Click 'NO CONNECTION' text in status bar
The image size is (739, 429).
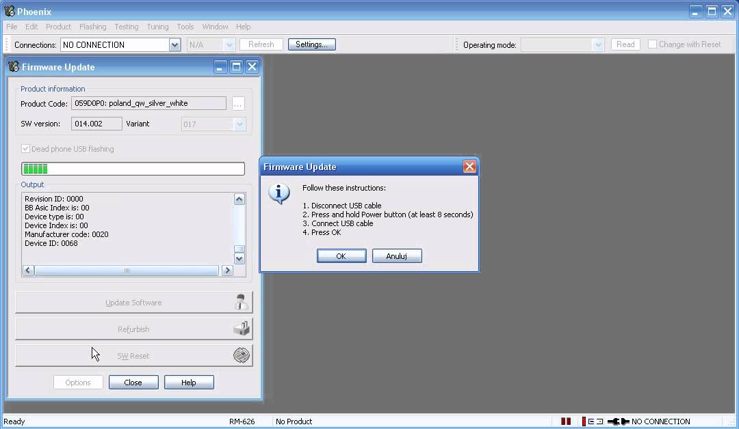(x=661, y=421)
